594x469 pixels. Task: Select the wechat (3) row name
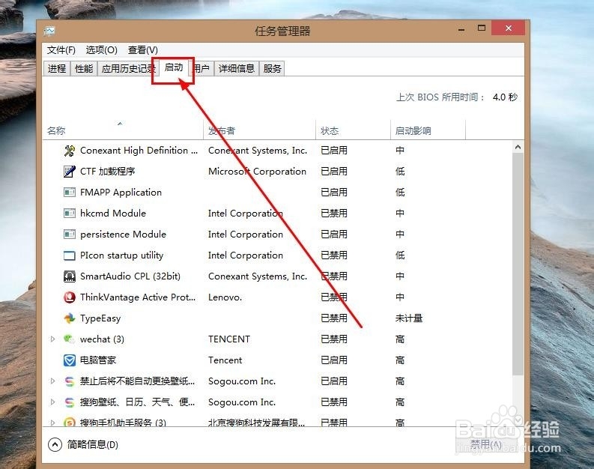click(102, 339)
